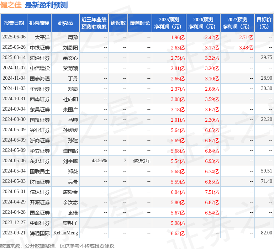Click institution 国联民生
274x249 pixels.
pyautogui.click(x=40, y=171)
